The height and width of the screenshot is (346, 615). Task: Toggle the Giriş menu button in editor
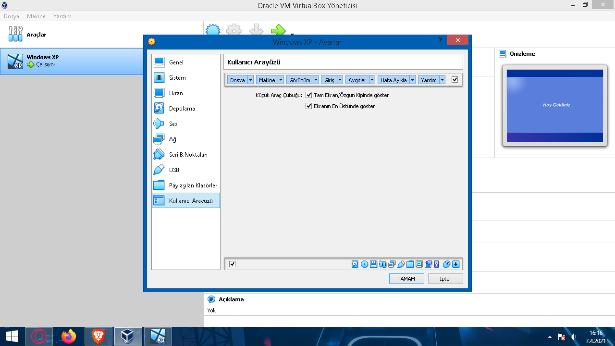coord(329,80)
